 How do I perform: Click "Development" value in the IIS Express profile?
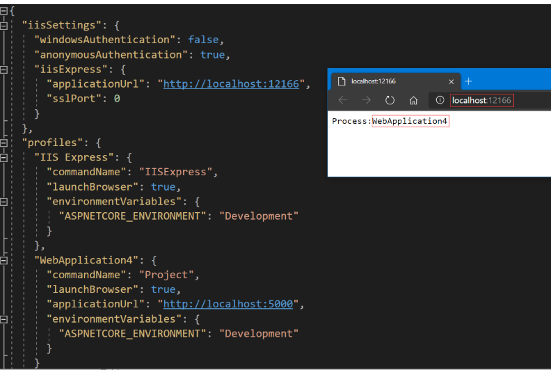click(x=259, y=216)
